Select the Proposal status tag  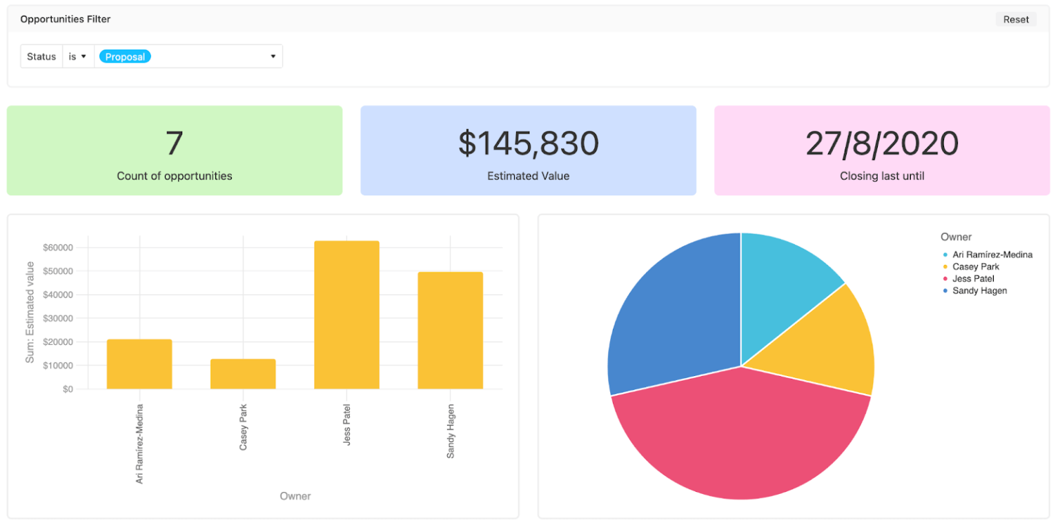point(124,57)
